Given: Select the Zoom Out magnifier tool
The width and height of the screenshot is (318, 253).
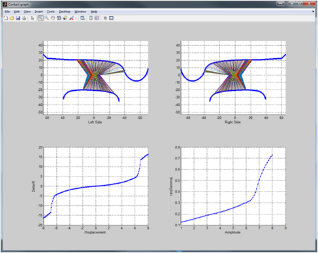Looking at the screenshot, I should 47,18.
